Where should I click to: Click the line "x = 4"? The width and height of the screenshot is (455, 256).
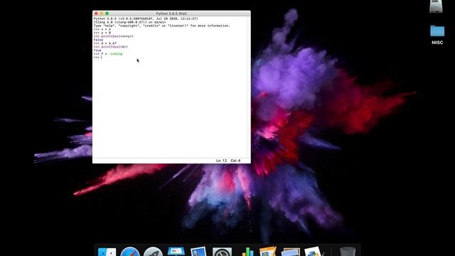[102, 29]
